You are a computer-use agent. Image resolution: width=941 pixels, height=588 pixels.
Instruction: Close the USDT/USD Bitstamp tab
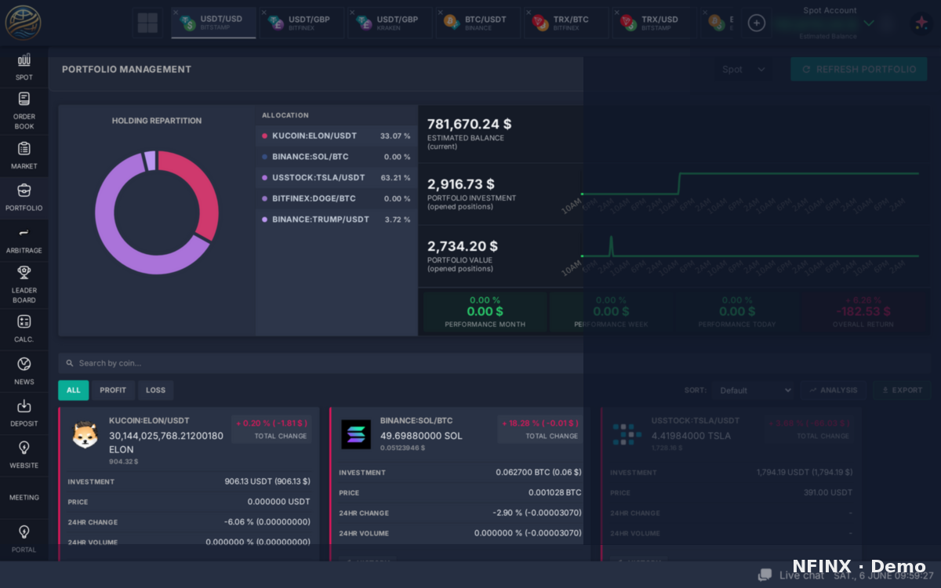[176, 13]
